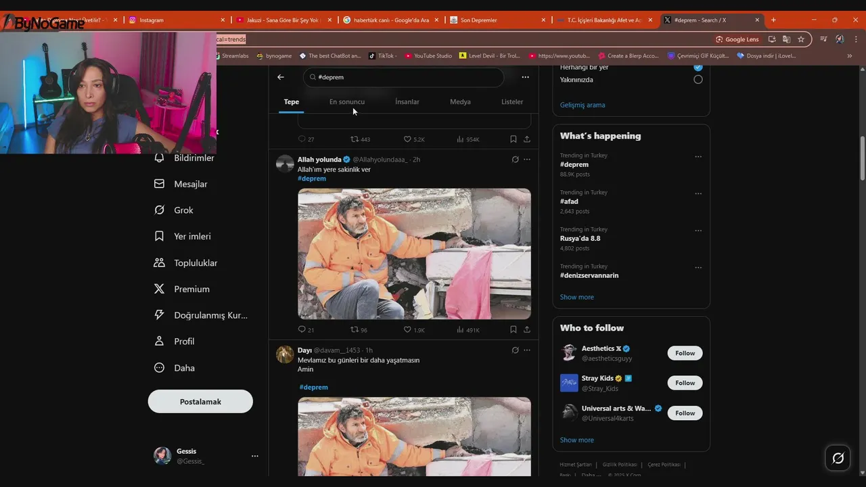Click Show more under What's happening
Viewport: 866px width, 487px height.
577,297
